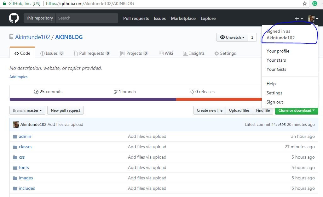Click the fonts folder icon
The height and width of the screenshot is (197, 323).
(x=15, y=168)
